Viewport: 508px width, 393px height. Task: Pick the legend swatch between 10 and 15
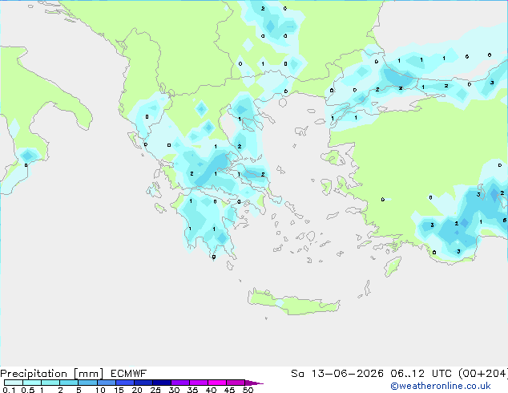(107, 383)
